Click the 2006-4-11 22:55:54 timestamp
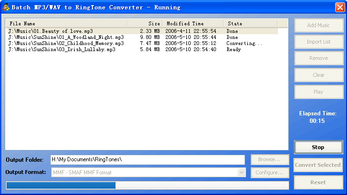Screen dimensions: 347x195 191,31
